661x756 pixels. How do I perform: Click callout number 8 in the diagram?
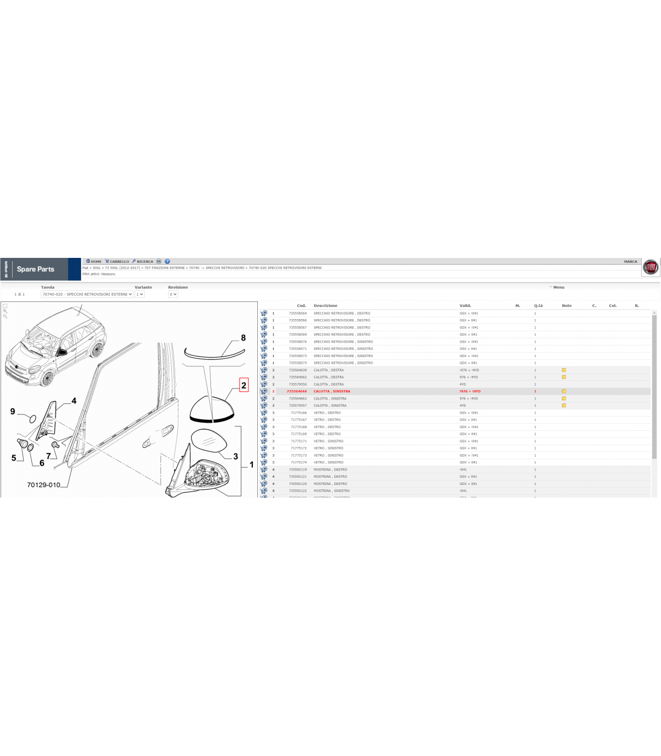[243, 338]
